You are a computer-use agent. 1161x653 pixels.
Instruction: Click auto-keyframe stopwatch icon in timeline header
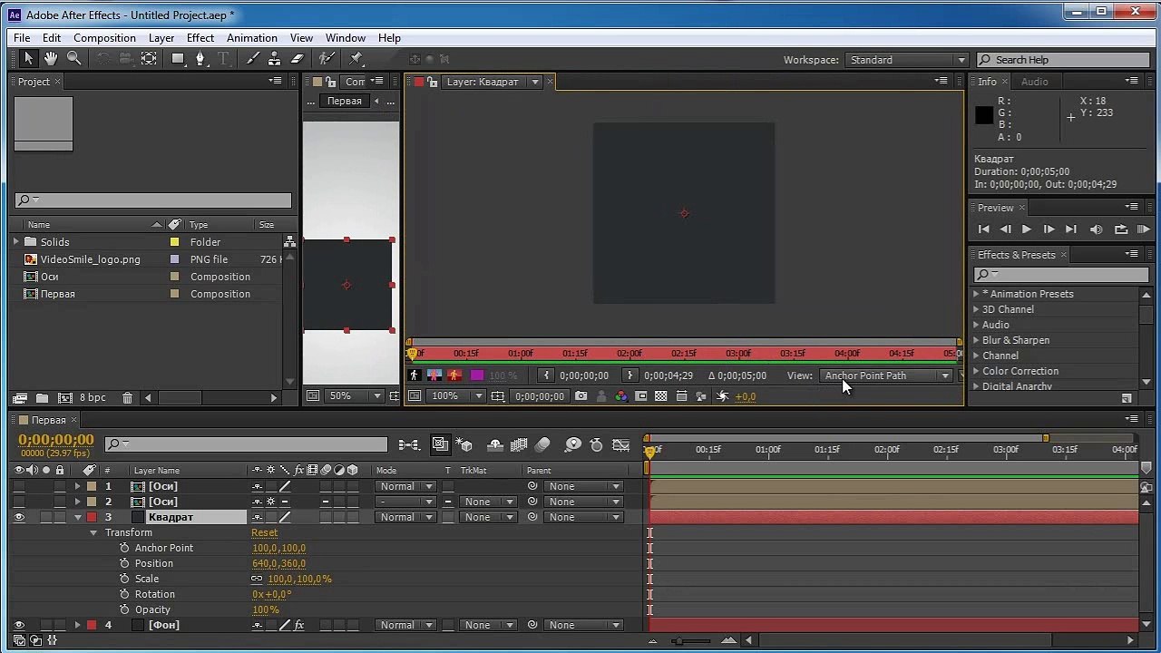(596, 444)
